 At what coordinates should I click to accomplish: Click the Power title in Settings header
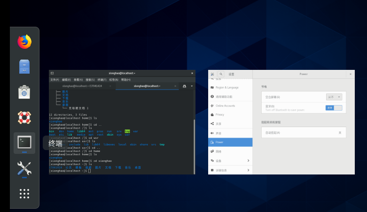(304, 74)
